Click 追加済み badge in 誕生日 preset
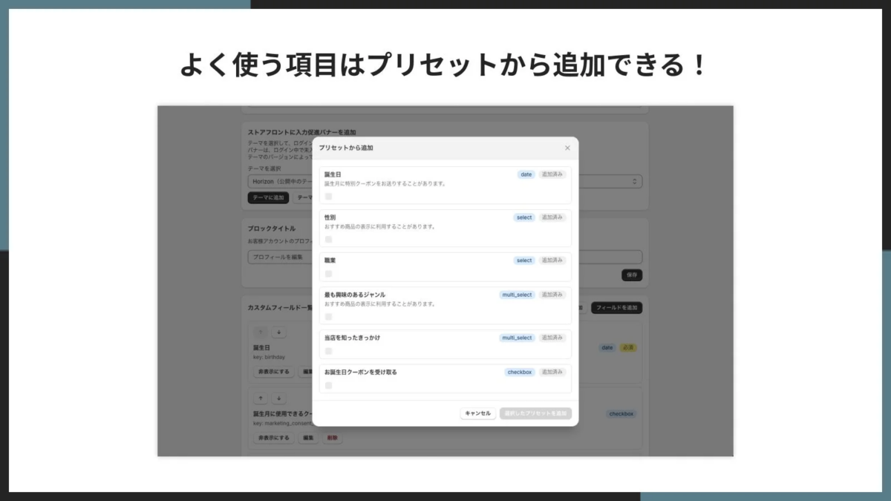The width and height of the screenshot is (891, 501). 552,174
